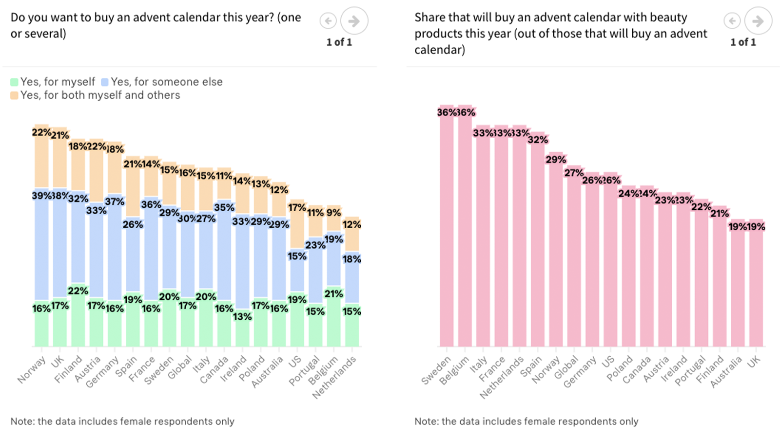
Task: Select Sweden's 36% pink bar
Action: click(x=447, y=229)
